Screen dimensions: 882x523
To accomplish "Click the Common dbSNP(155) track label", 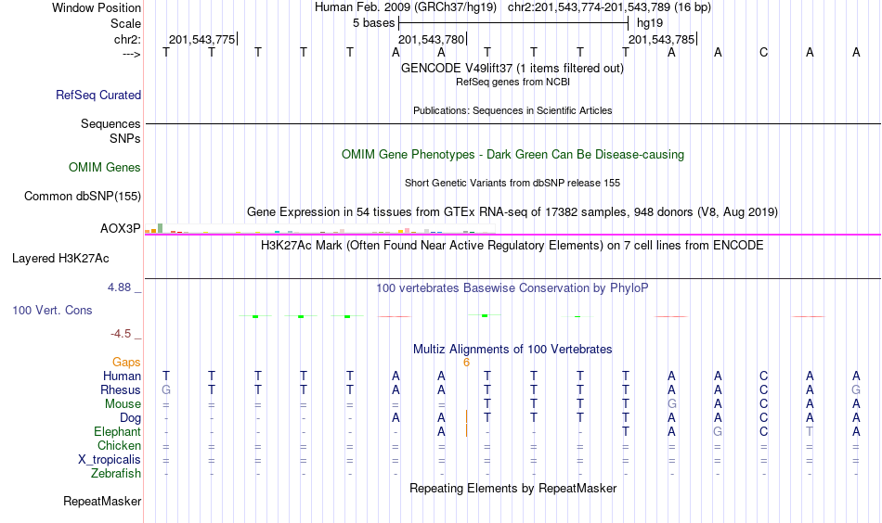I will coord(83,196).
